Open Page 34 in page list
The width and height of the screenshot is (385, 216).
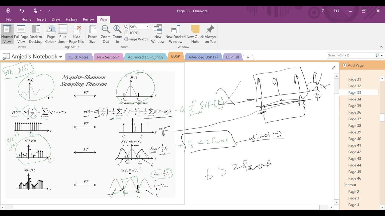354,99
